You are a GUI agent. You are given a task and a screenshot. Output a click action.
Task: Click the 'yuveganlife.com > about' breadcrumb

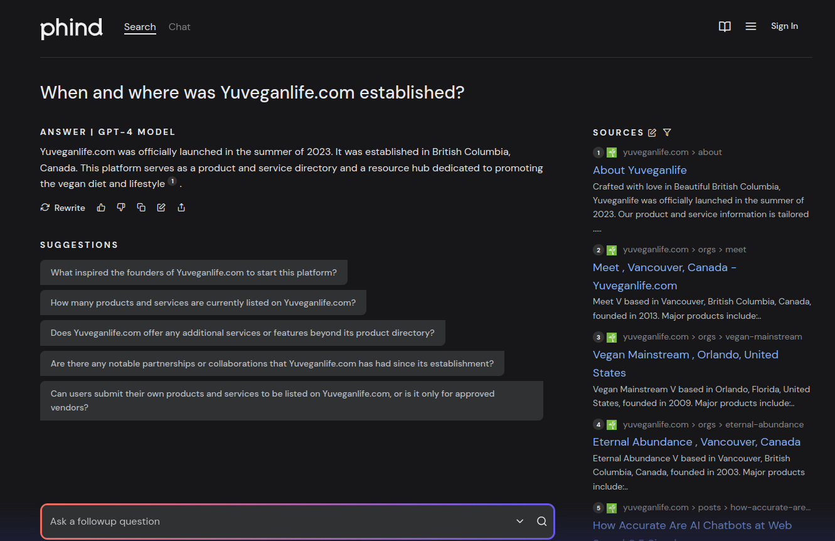(x=673, y=153)
